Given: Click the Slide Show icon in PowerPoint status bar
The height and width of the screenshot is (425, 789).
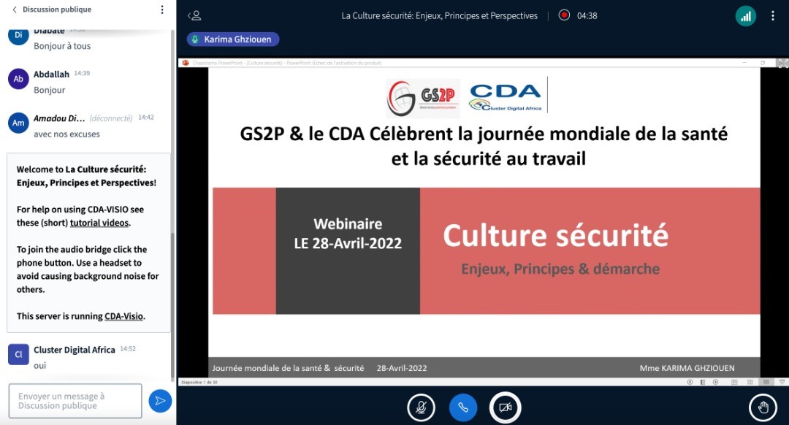Looking at the screenshot, I should pyautogui.click(x=782, y=382).
